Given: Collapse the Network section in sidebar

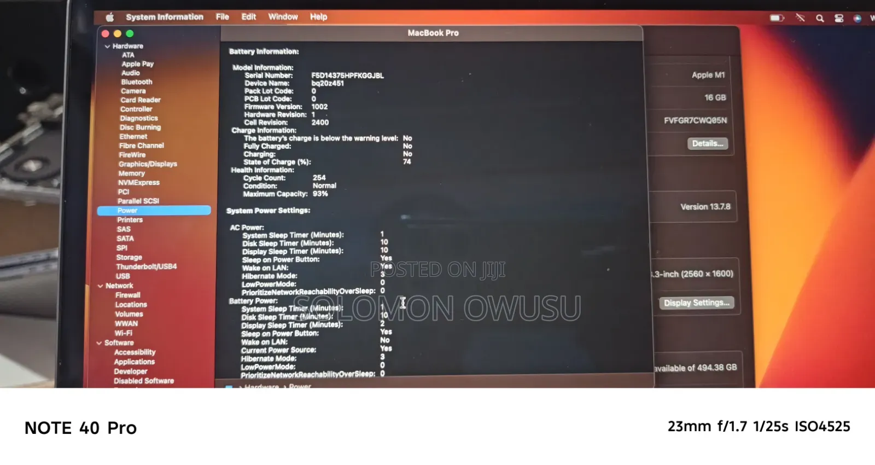Looking at the screenshot, I should (101, 286).
